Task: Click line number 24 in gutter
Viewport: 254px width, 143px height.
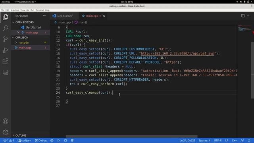Action: click(x=58, y=93)
